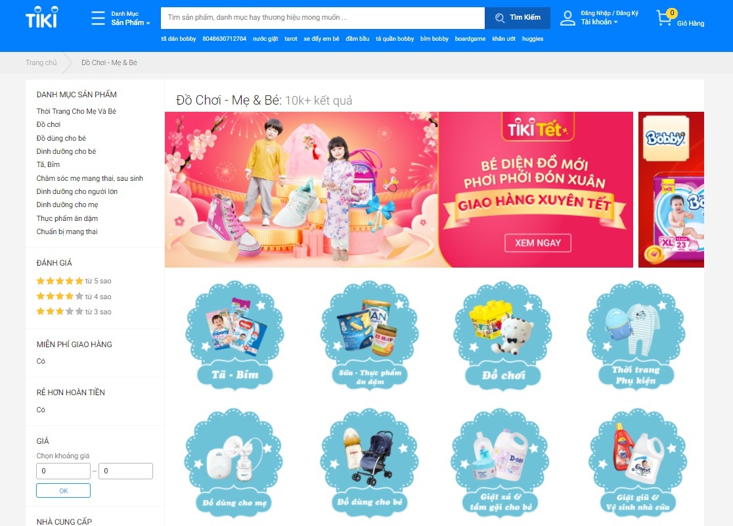Expand the Danh Mục Sản Phẩm dropdown
The height and width of the screenshot is (526, 733).
point(131,18)
